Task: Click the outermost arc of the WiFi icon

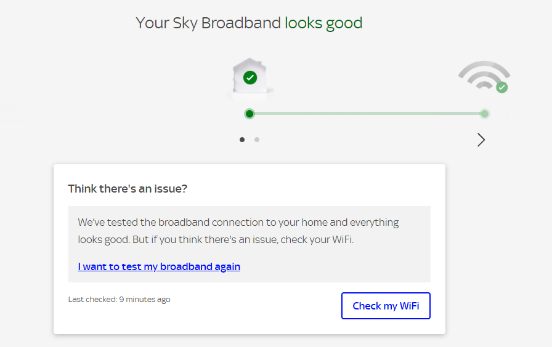Action: tap(484, 64)
